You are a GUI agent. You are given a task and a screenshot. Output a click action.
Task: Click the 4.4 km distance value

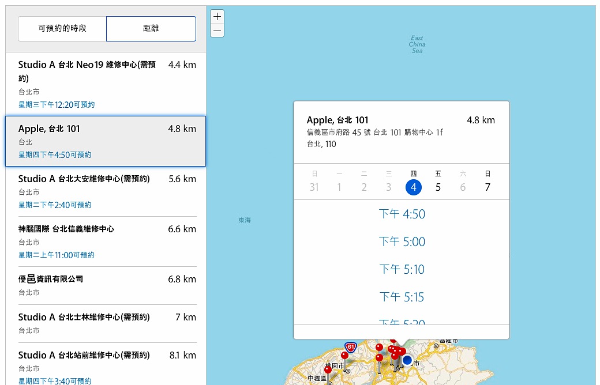click(x=182, y=65)
